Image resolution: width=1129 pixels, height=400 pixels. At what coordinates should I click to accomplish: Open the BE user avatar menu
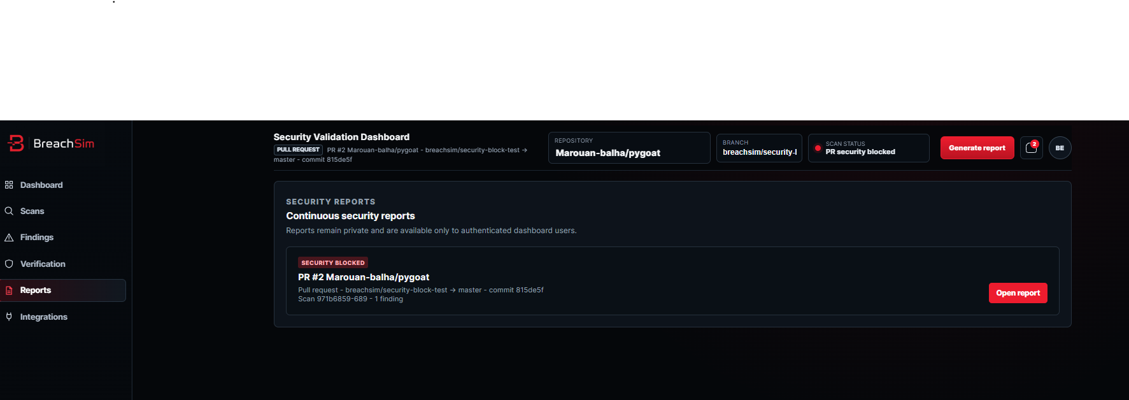point(1060,148)
